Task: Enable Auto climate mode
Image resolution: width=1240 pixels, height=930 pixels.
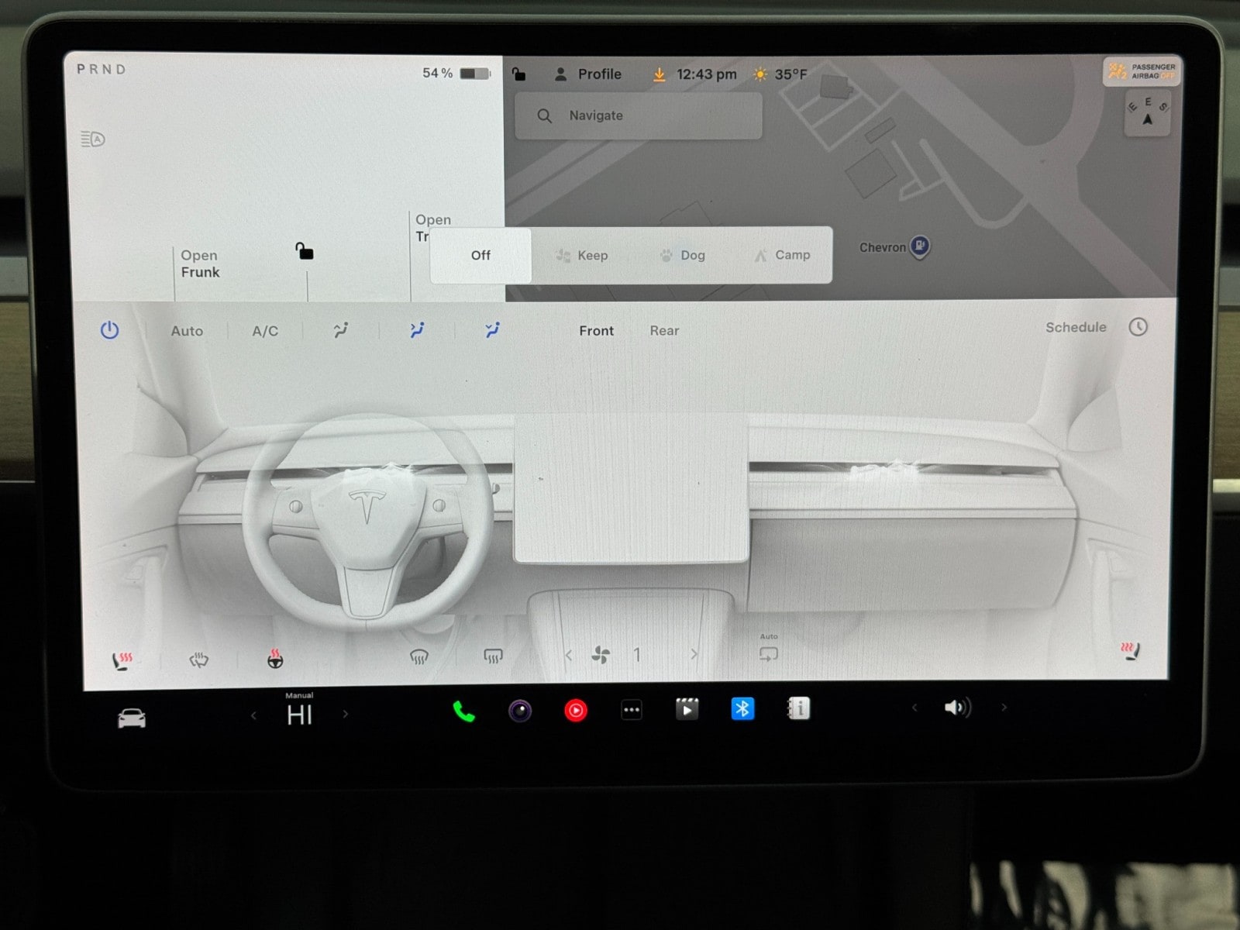Action: pos(187,331)
